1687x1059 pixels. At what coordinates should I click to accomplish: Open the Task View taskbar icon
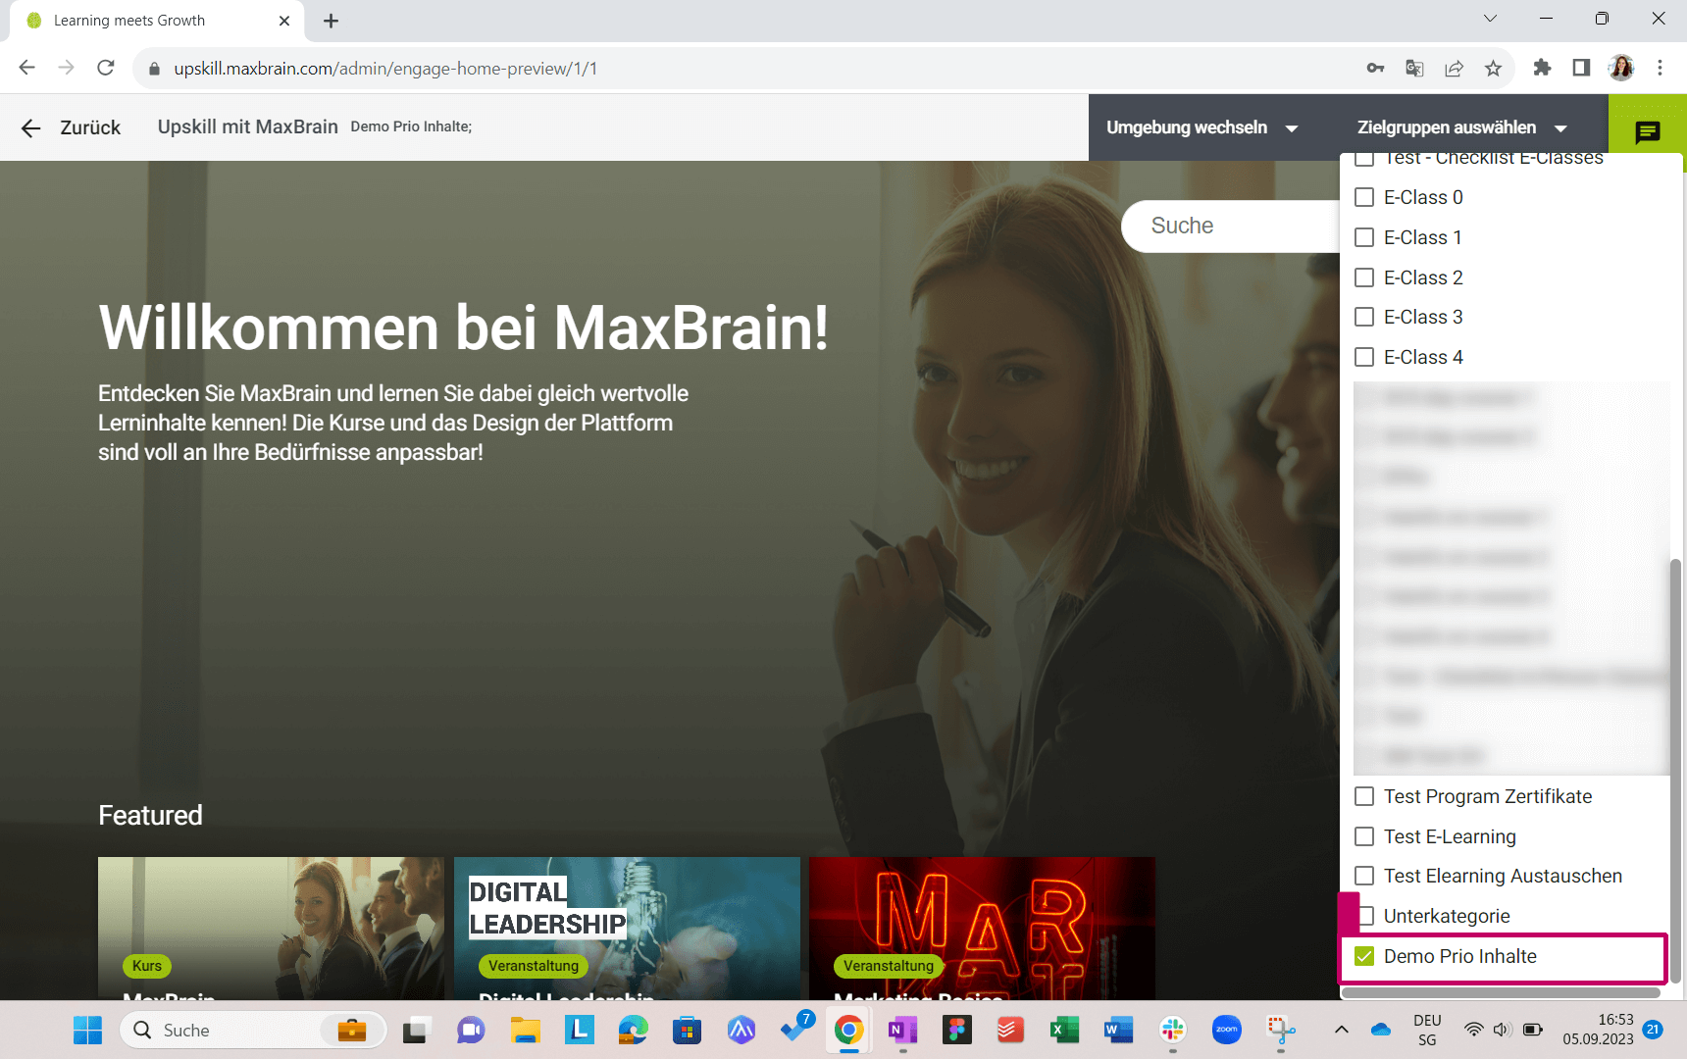click(x=417, y=1030)
